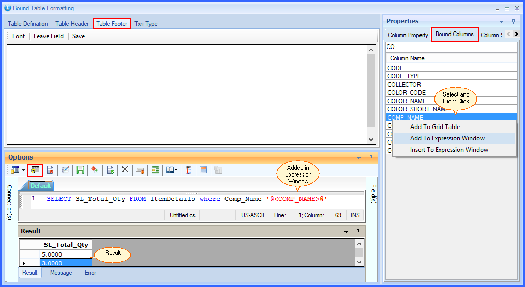Click the footer editor scroll up arrow

371,50
